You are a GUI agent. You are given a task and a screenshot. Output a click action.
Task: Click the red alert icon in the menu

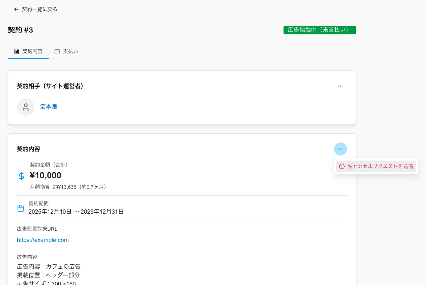pyautogui.click(x=342, y=166)
